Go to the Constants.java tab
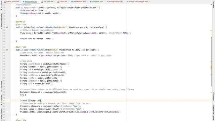The width and height of the screenshot is (215, 121). tap(97, 2)
